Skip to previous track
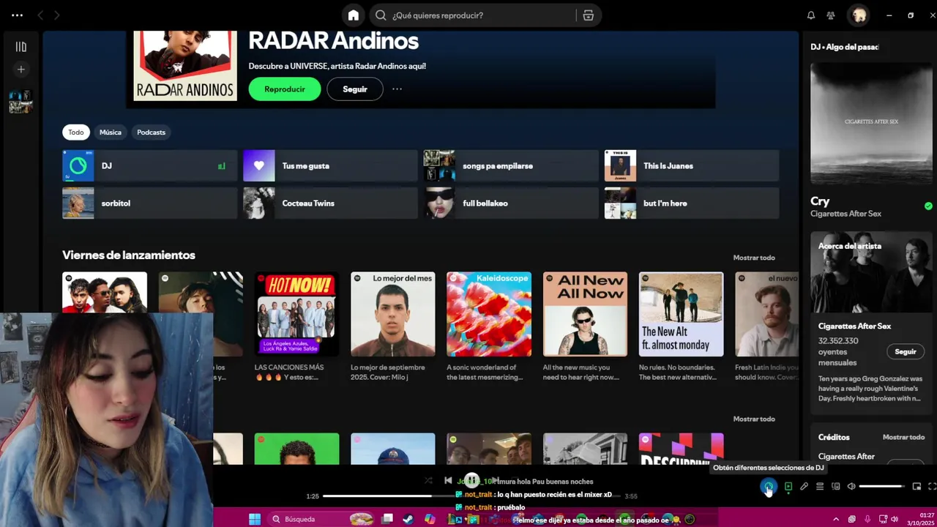This screenshot has height=527, width=937. click(x=448, y=481)
